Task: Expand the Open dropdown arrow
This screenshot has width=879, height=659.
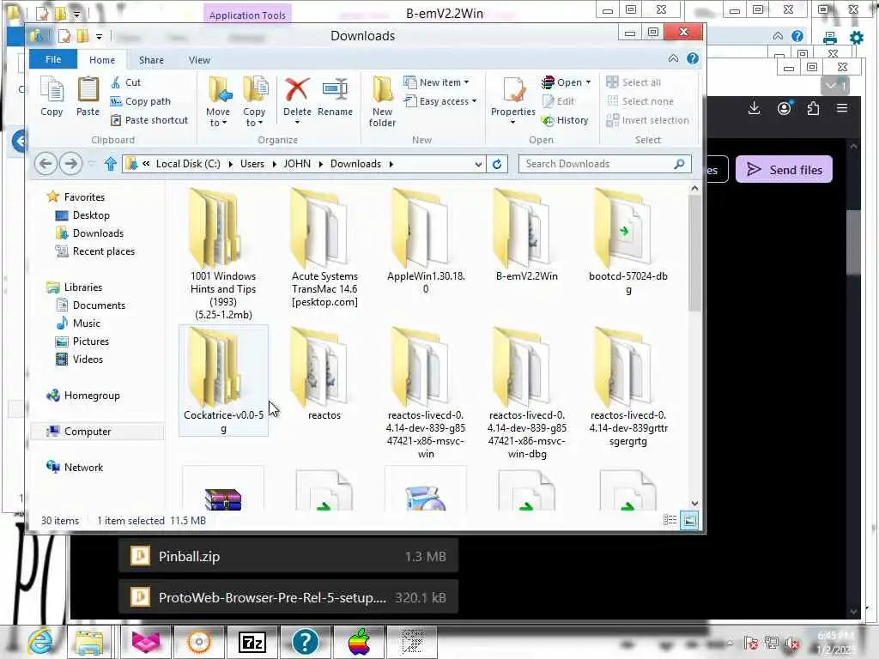Action: click(589, 82)
